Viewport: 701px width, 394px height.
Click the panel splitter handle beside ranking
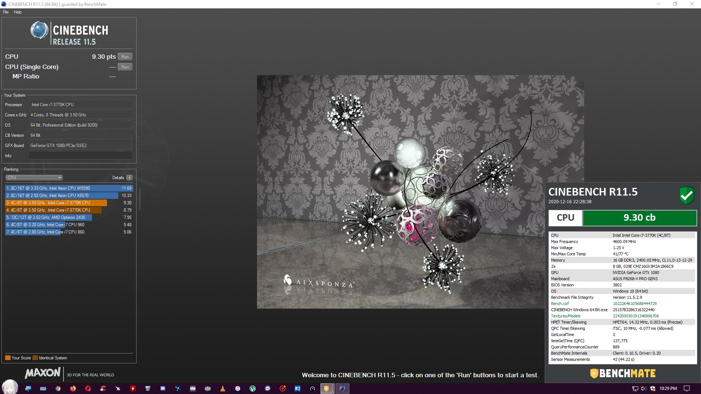point(139,200)
